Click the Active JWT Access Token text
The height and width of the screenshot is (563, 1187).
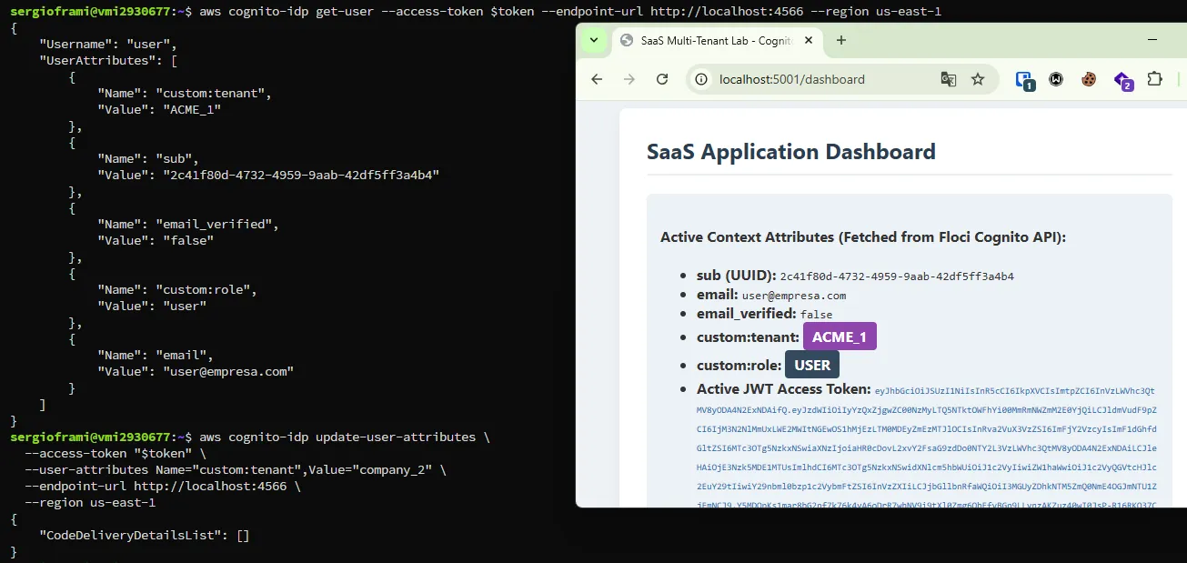pyautogui.click(x=784, y=389)
